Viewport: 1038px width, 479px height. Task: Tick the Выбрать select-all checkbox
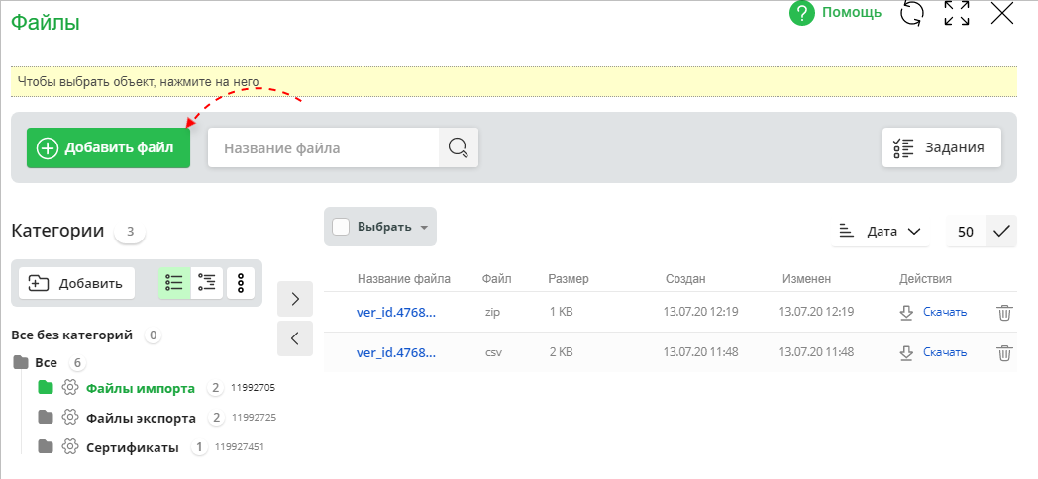(341, 227)
